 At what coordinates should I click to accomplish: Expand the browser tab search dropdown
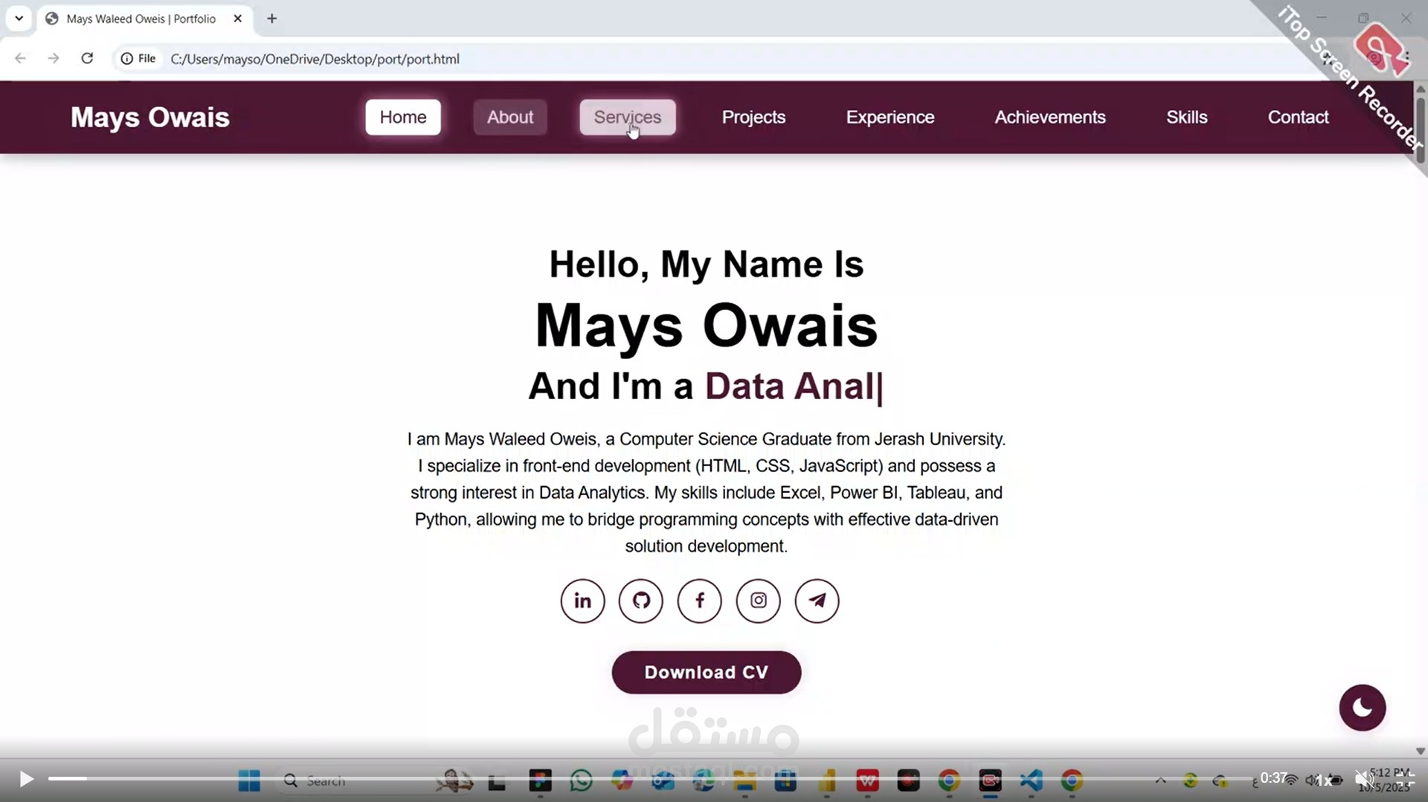click(19, 19)
